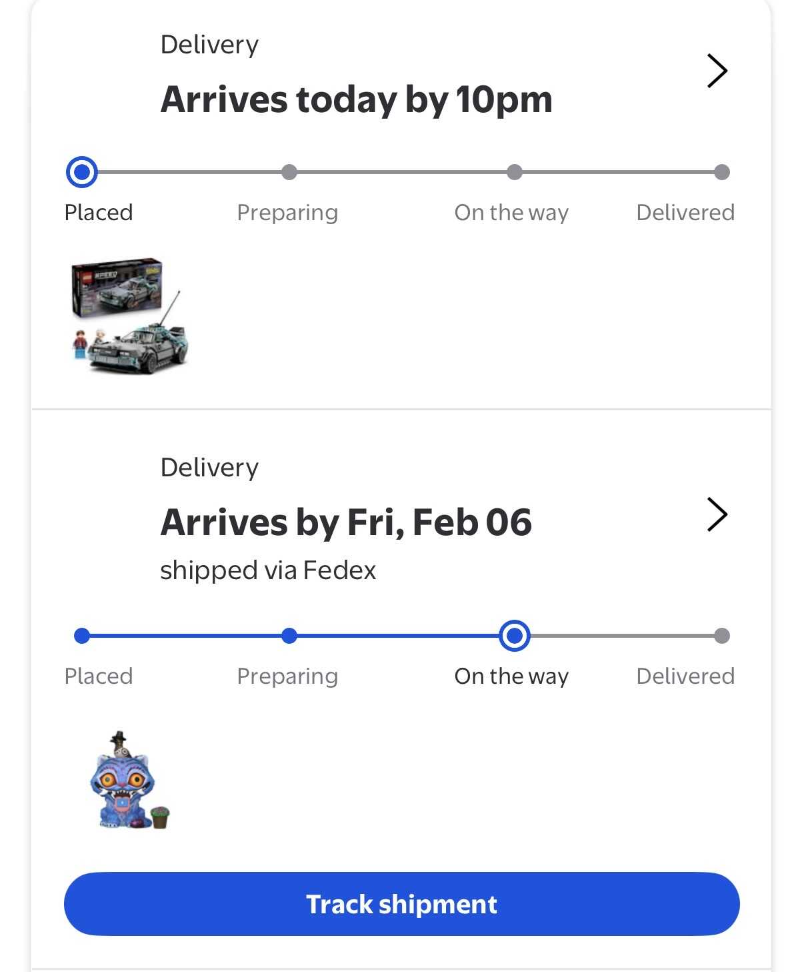Click the On the way dot in today's delivery
Image resolution: width=804 pixels, height=972 pixels.
(514, 172)
